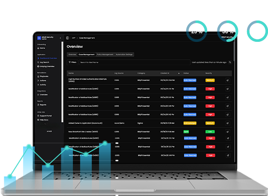Open Log Search in the sidebar

(x=43, y=62)
